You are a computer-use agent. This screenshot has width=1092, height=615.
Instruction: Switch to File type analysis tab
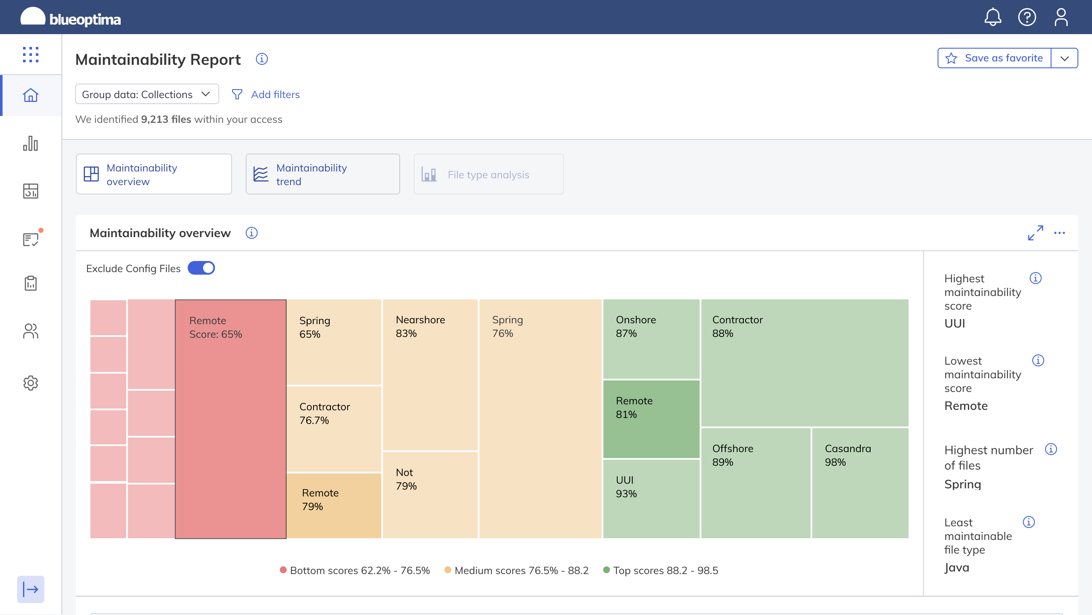tap(489, 174)
